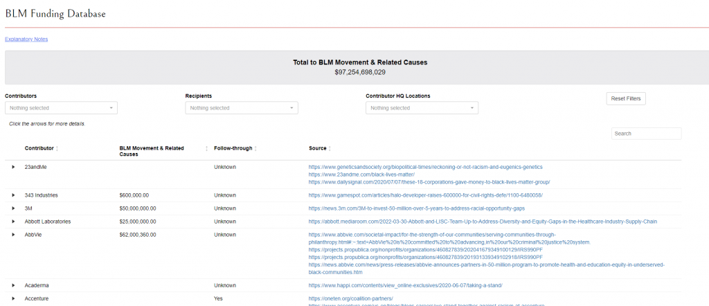Expand the Accenture row arrow
This screenshot has height=306, width=709.
click(x=14, y=299)
